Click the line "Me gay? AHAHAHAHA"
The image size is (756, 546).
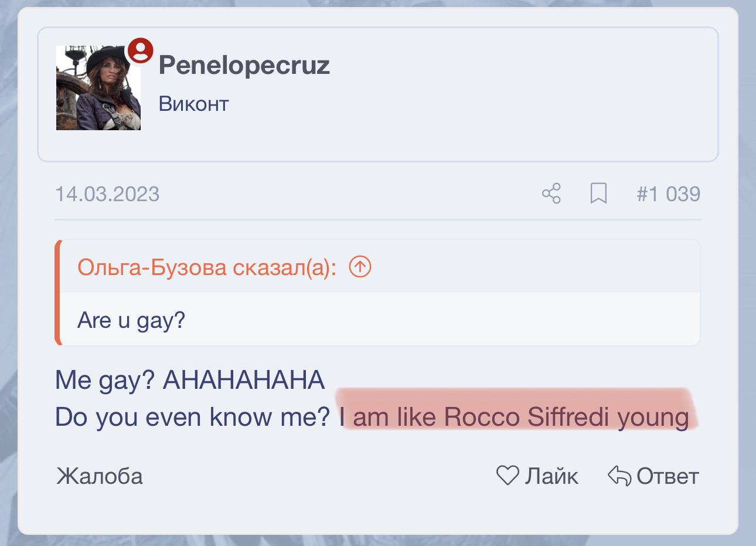pos(189,380)
